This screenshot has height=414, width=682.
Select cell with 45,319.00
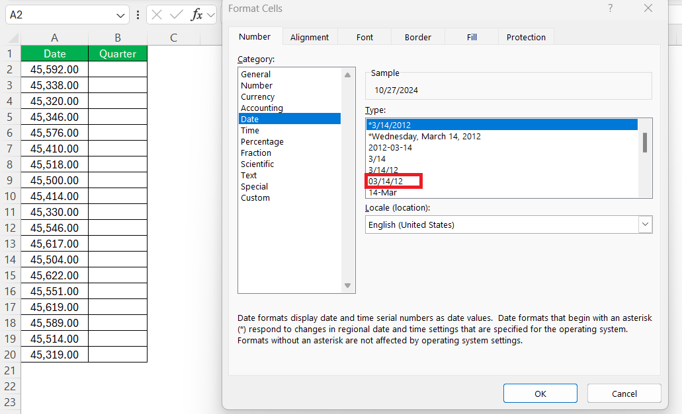click(x=54, y=355)
